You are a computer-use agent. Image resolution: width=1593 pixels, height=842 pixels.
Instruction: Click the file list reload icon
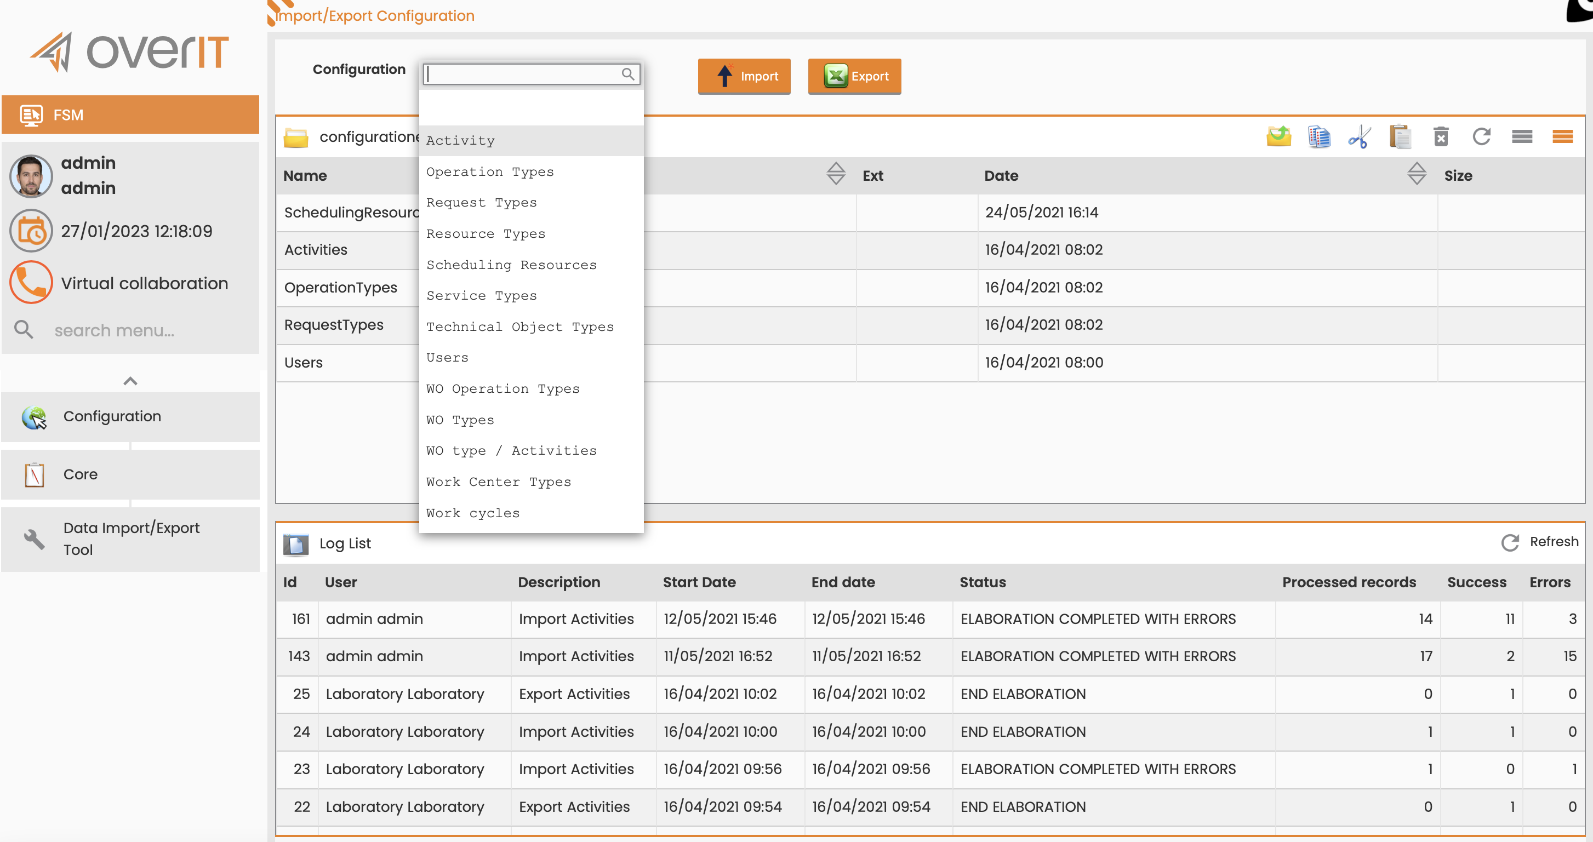tap(1481, 136)
